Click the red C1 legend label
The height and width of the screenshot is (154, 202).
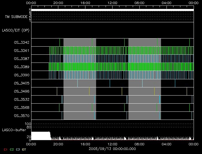(x=5, y=149)
